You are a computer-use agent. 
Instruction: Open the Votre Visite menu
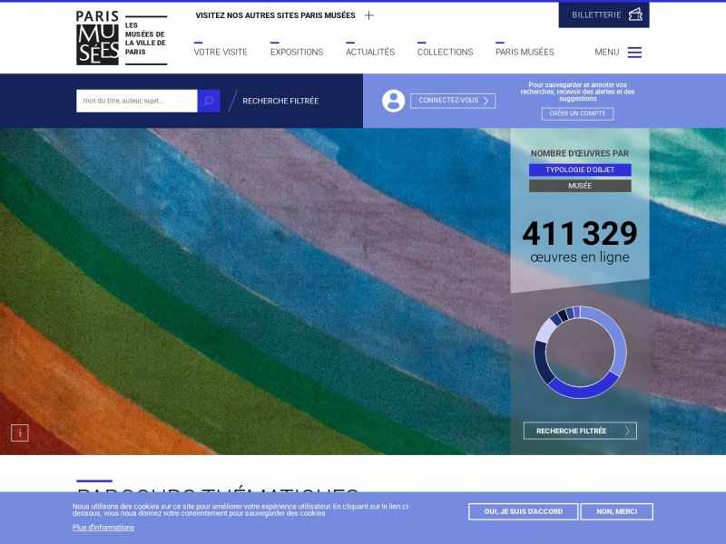coord(221,52)
